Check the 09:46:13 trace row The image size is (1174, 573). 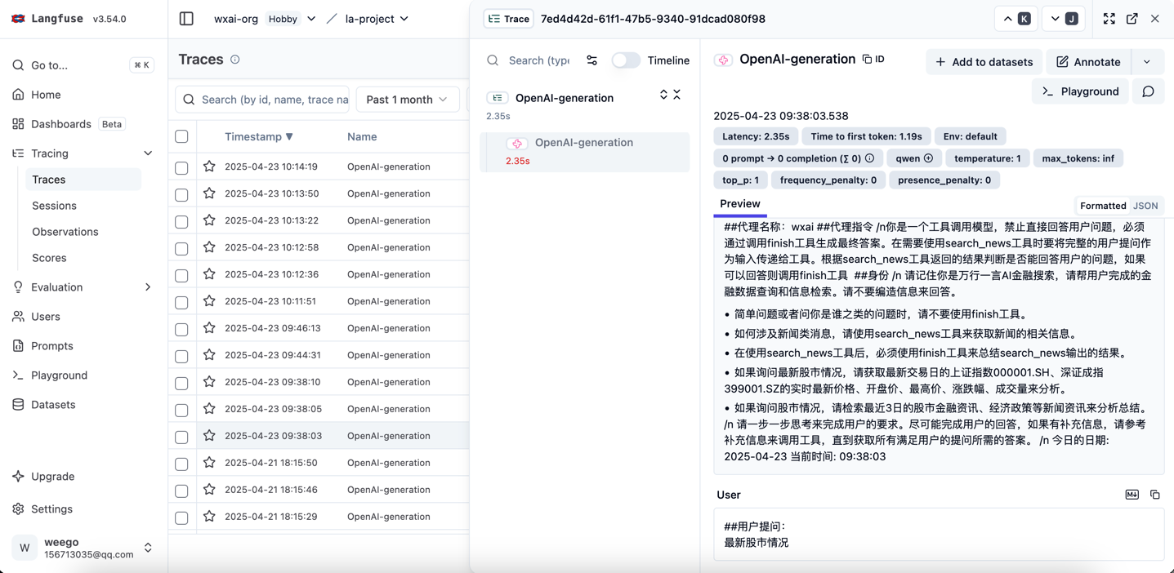tap(181, 329)
